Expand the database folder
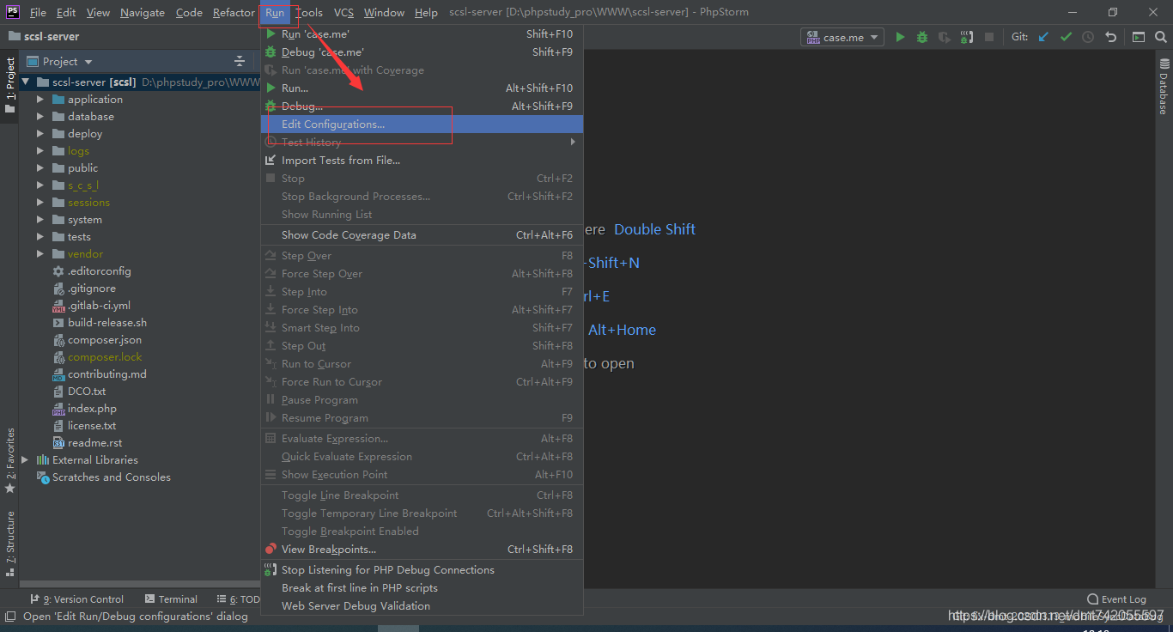Viewport: 1173px width, 632px height. (40, 117)
